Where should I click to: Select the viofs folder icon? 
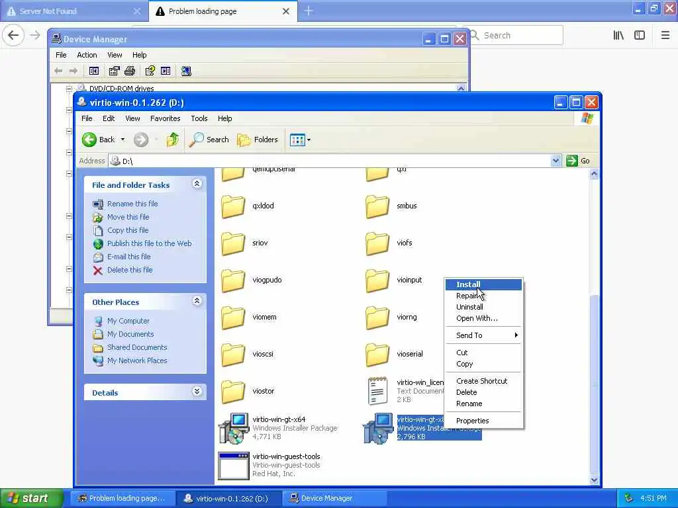(x=377, y=243)
